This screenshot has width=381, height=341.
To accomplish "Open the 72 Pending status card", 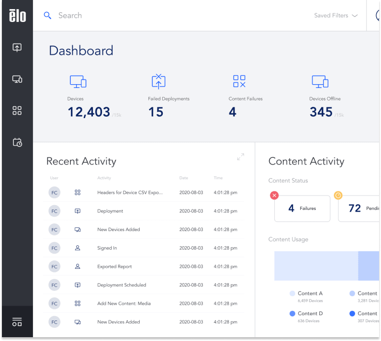I will [359, 209].
